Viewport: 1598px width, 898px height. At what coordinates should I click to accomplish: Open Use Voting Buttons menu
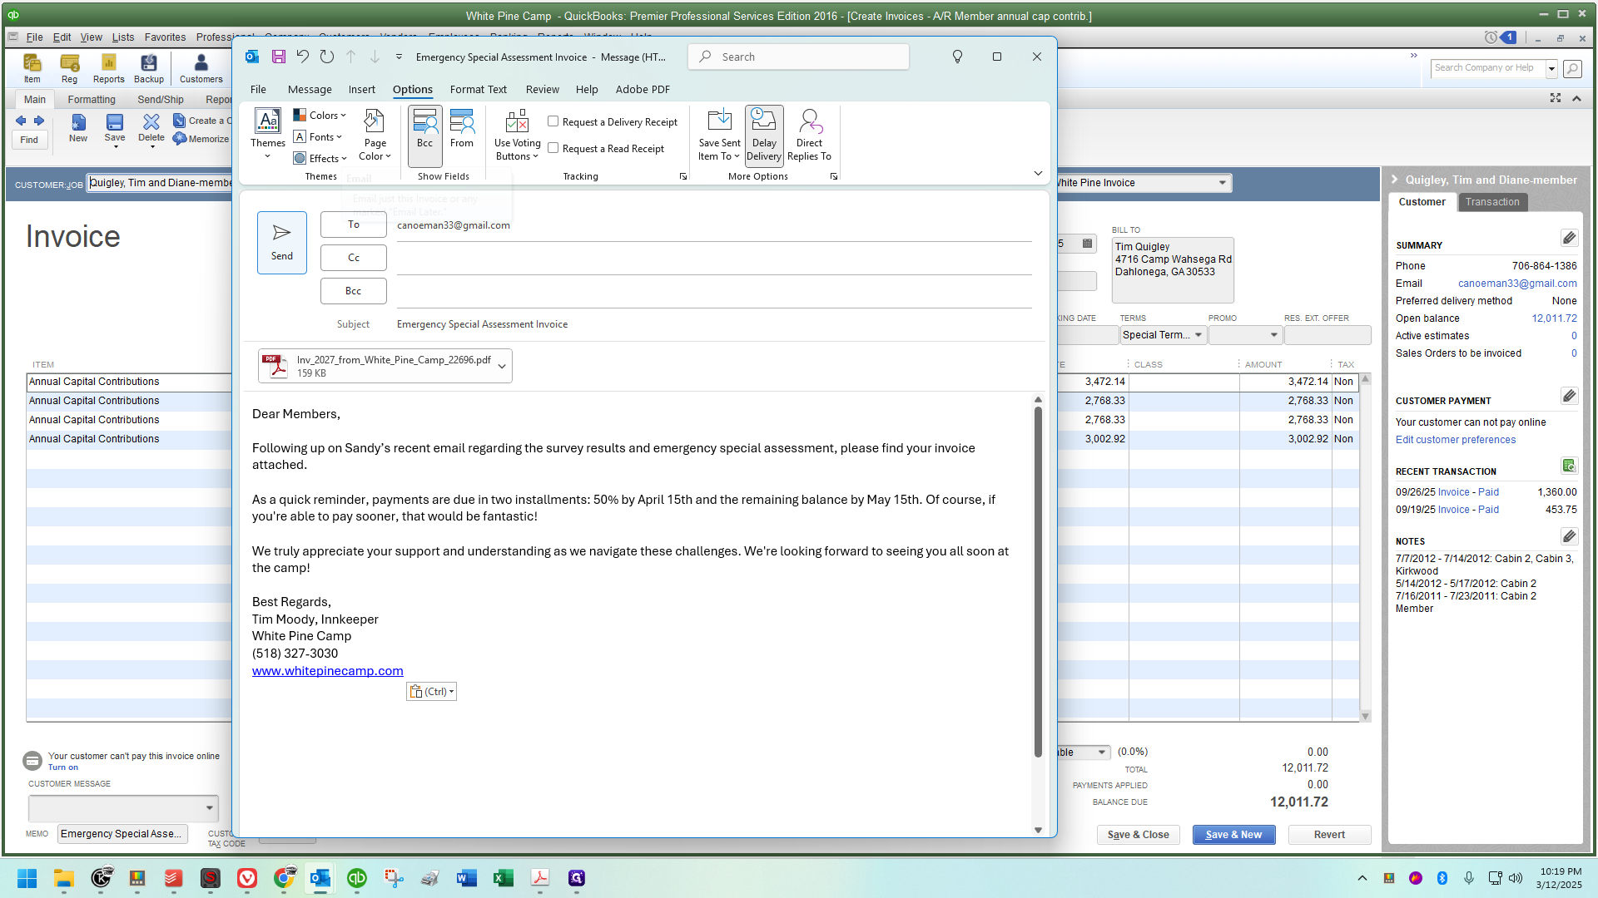517,135
